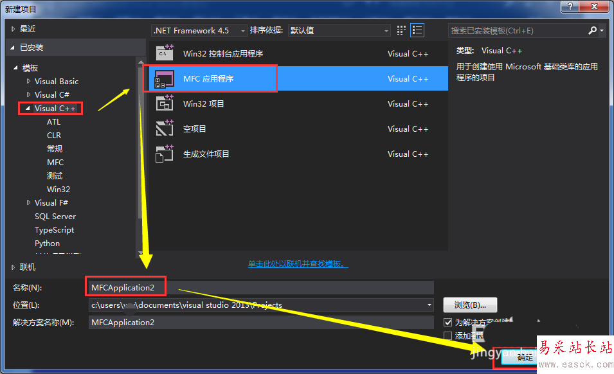
Task: Collapse the Visual C++ node
Action: pos(28,109)
